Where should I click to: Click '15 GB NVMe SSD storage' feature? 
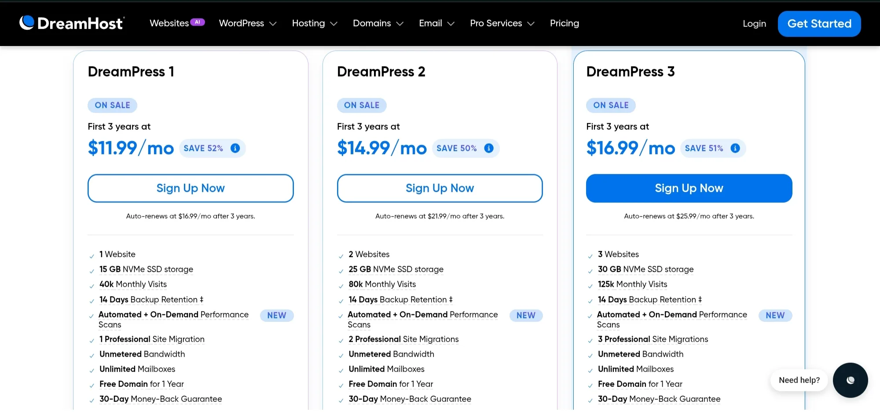[x=146, y=269]
